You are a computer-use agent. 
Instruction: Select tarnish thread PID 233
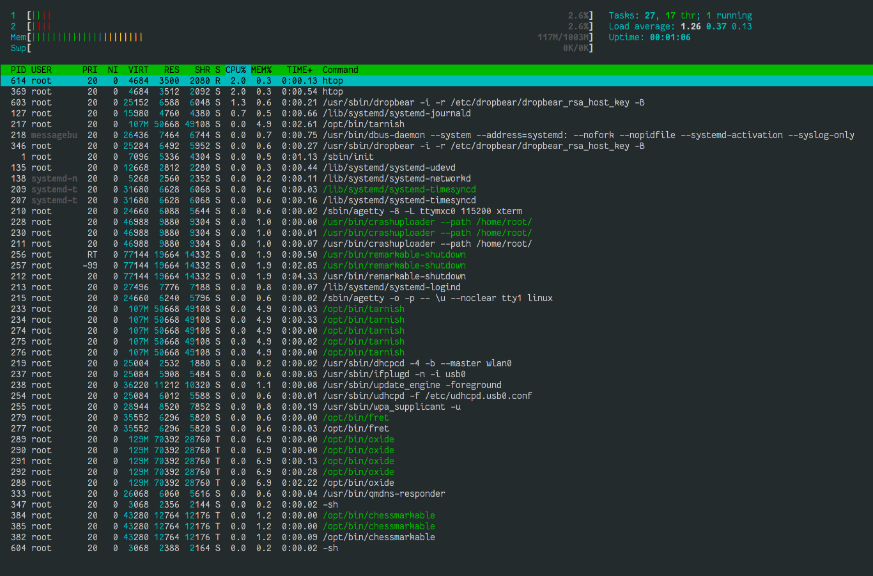pyautogui.click(x=436, y=309)
